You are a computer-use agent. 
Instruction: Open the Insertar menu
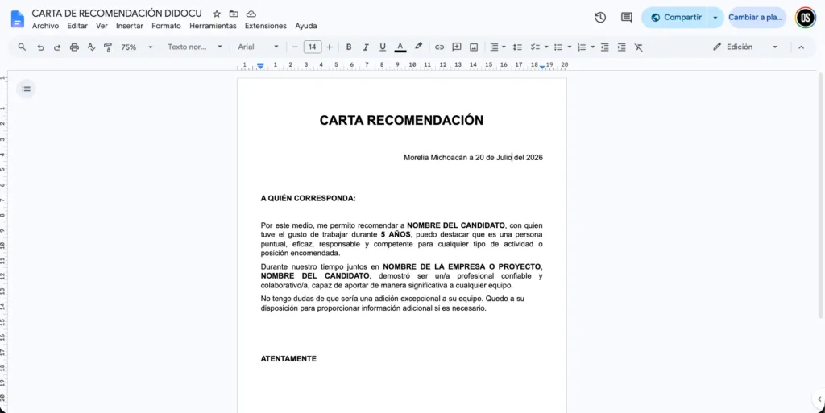(130, 26)
